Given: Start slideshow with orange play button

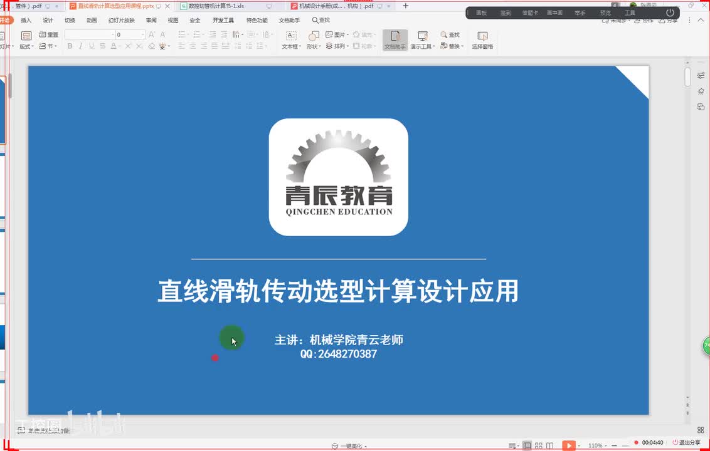Looking at the screenshot, I should tap(569, 445).
